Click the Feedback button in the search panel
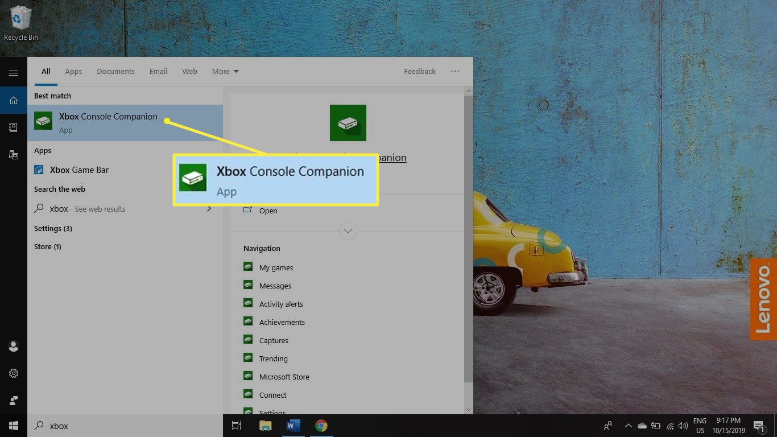This screenshot has width=777, height=437. click(x=420, y=71)
